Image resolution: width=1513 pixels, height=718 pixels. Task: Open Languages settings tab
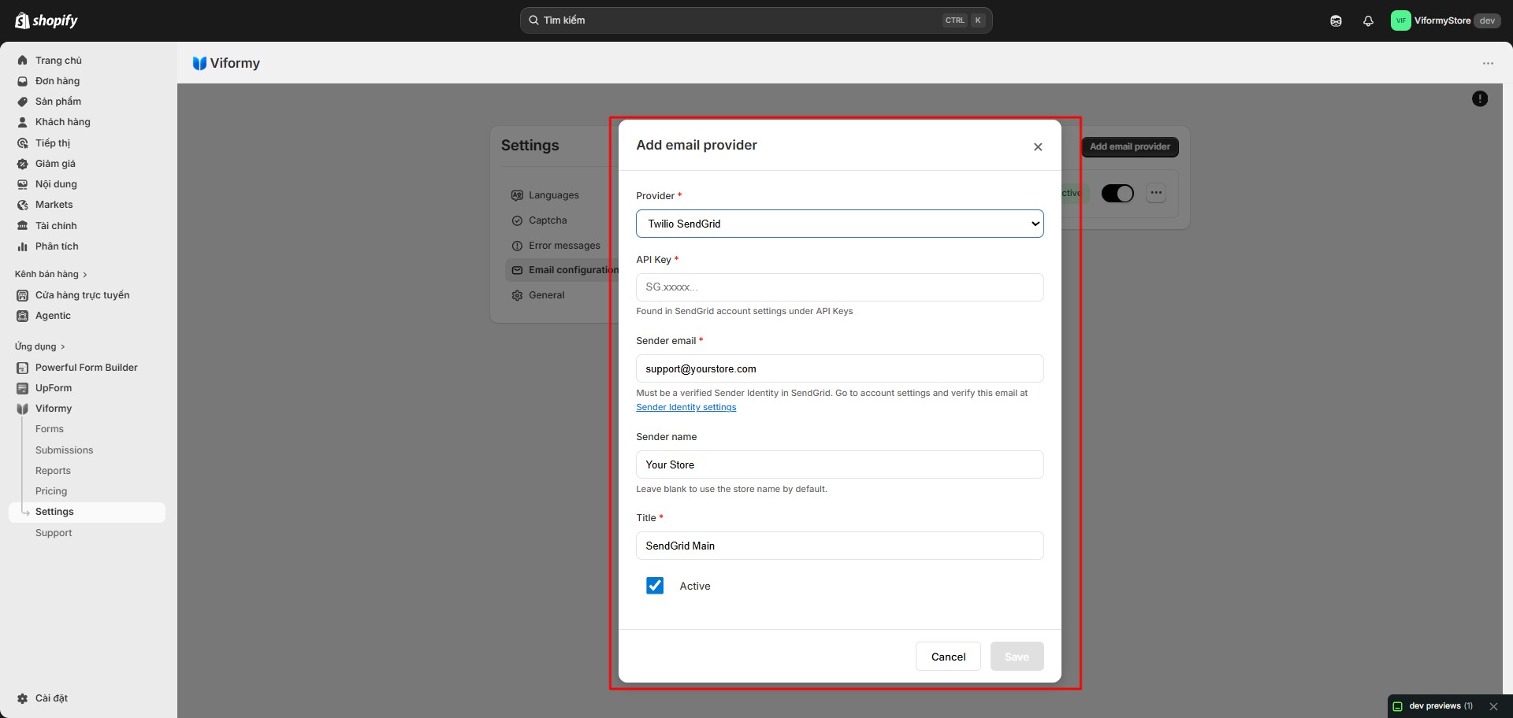click(x=553, y=195)
